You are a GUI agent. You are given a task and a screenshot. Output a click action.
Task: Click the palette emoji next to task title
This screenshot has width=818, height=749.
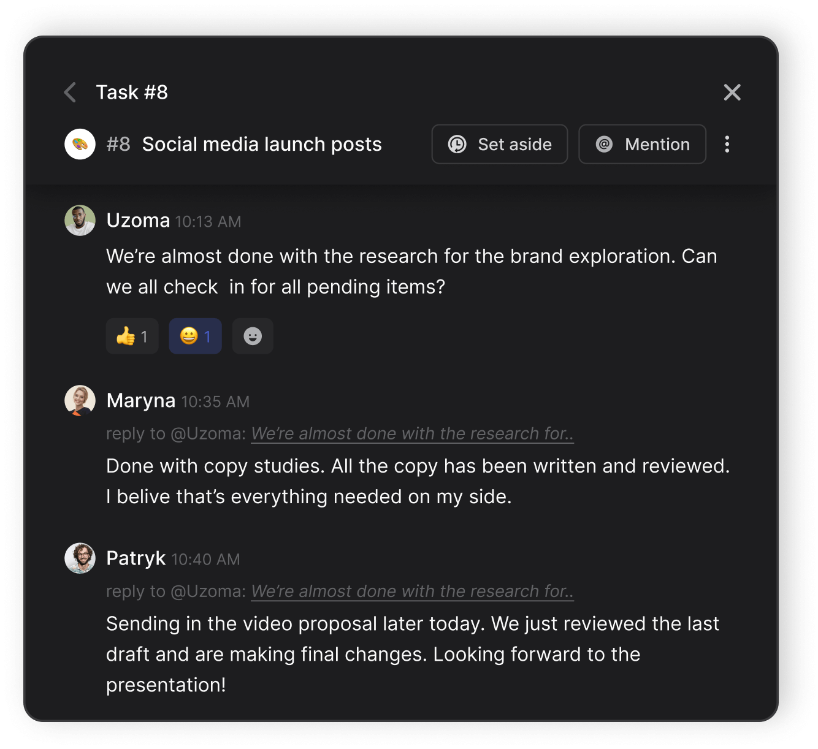point(80,143)
